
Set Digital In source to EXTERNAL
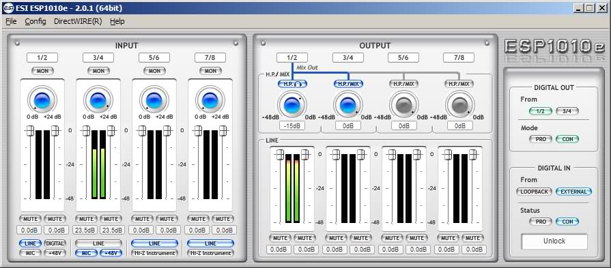click(x=573, y=192)
